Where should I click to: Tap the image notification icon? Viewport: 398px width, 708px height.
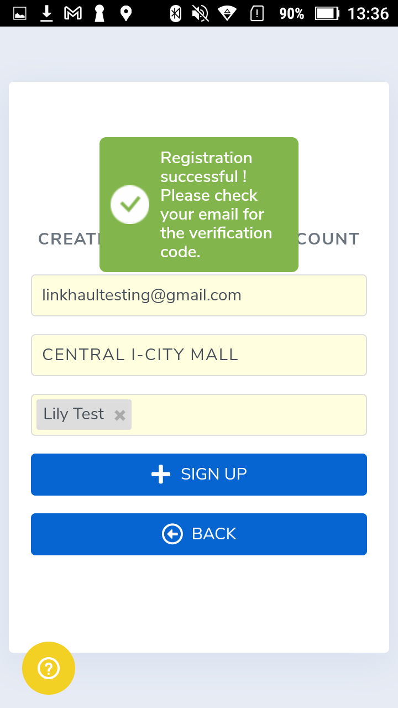[x=20, y=13]
